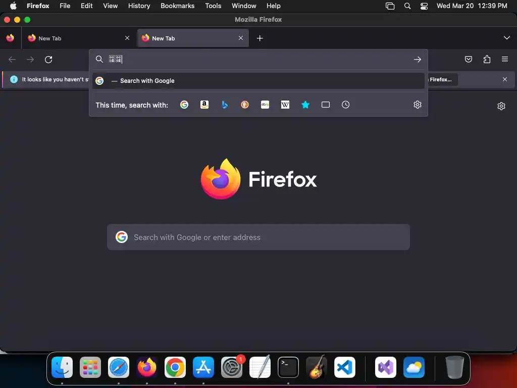This screenshot has height=388, width=517.
Task: Launch Google Chrome from the Dock
Action: click(175, 367)
